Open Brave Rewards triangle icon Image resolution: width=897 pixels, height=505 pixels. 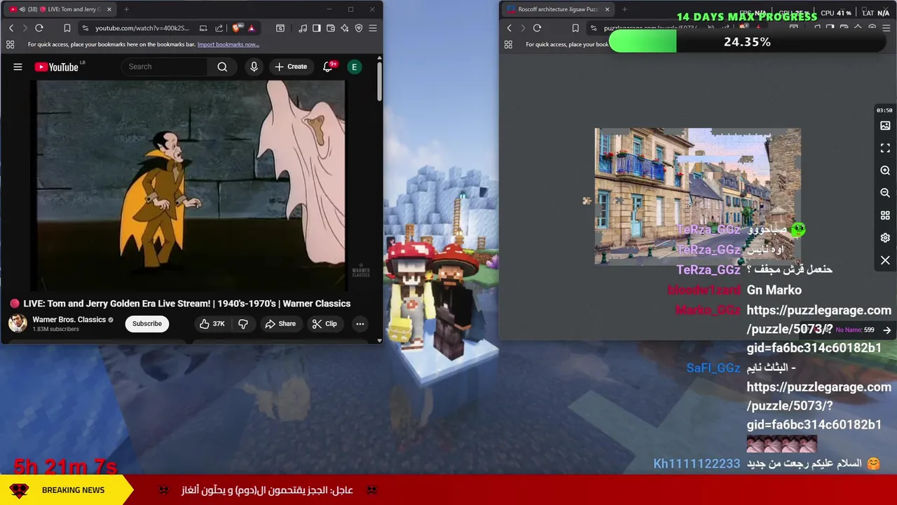[251, 28]
